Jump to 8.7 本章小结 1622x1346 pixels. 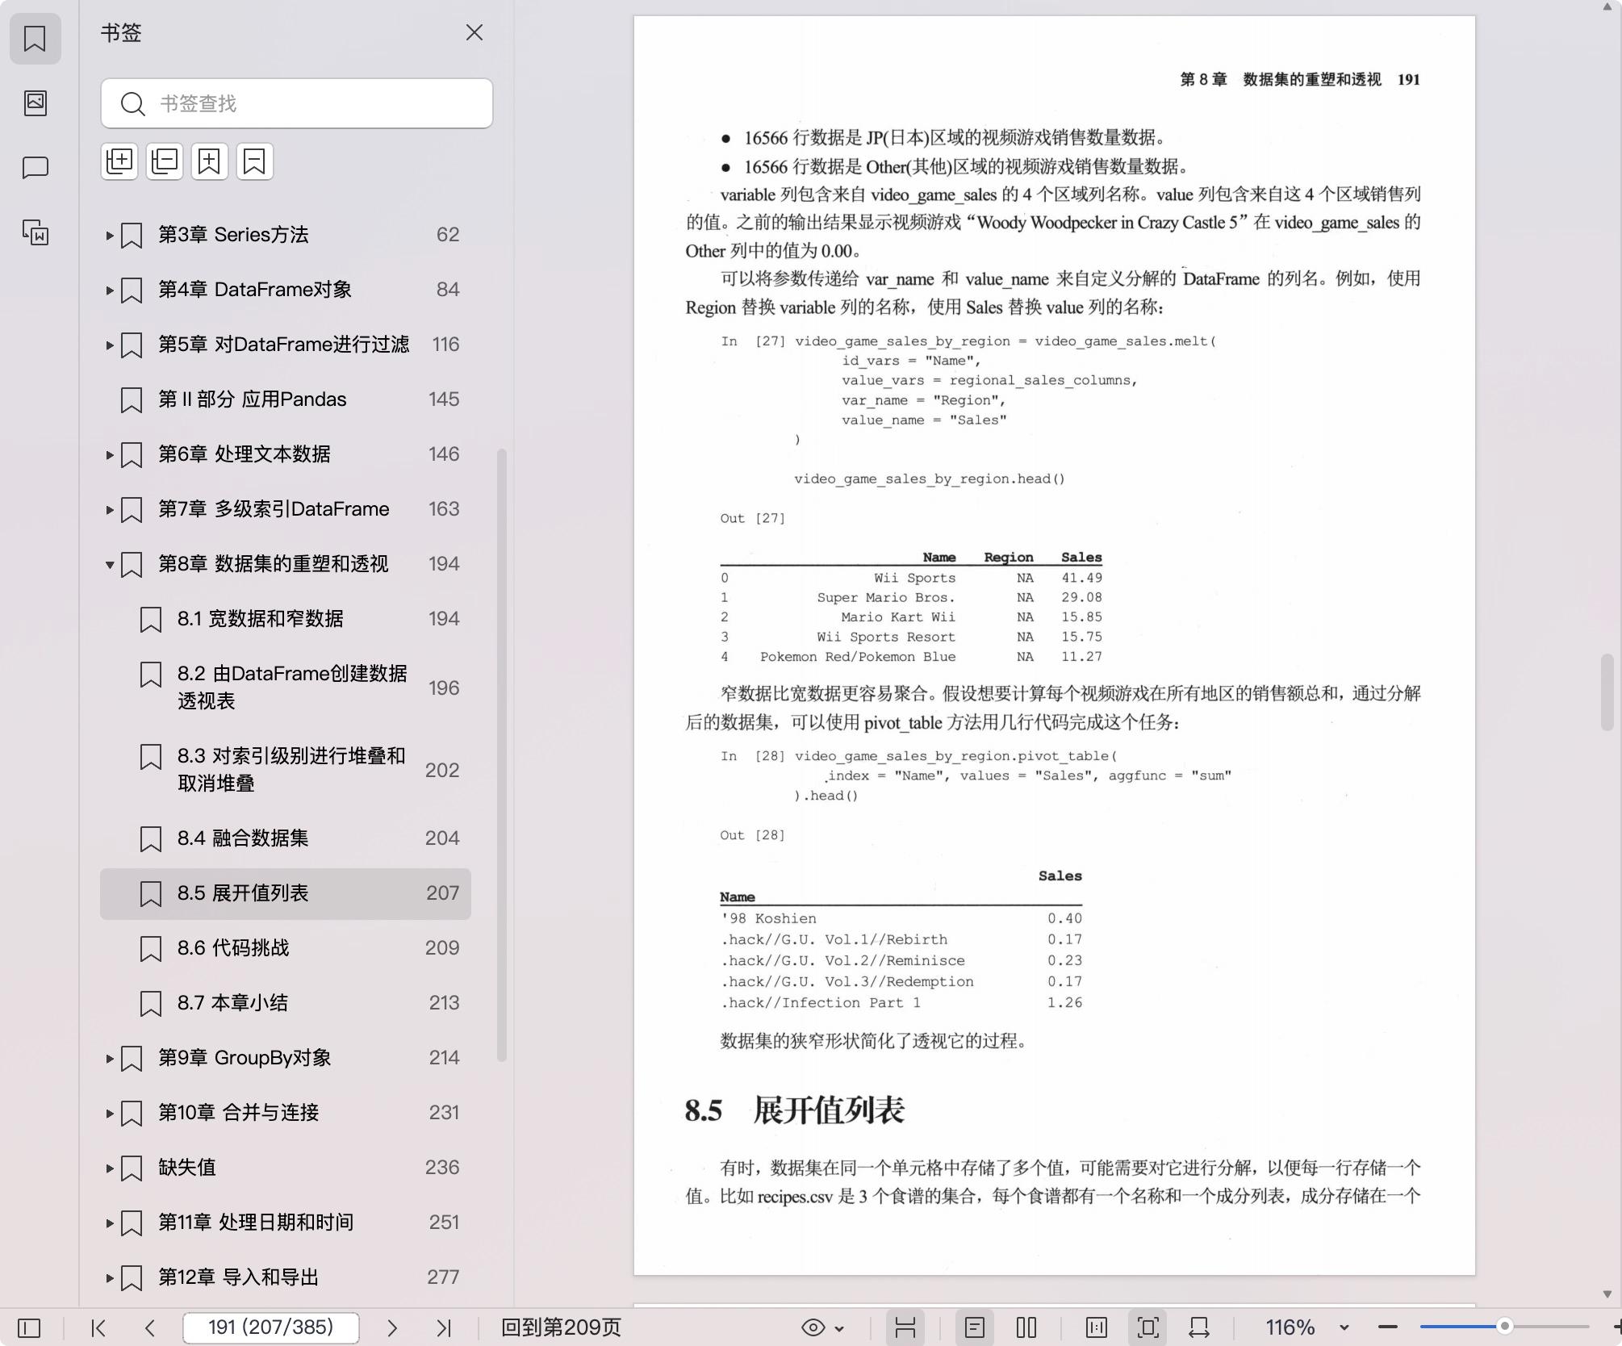[286, 1003]
